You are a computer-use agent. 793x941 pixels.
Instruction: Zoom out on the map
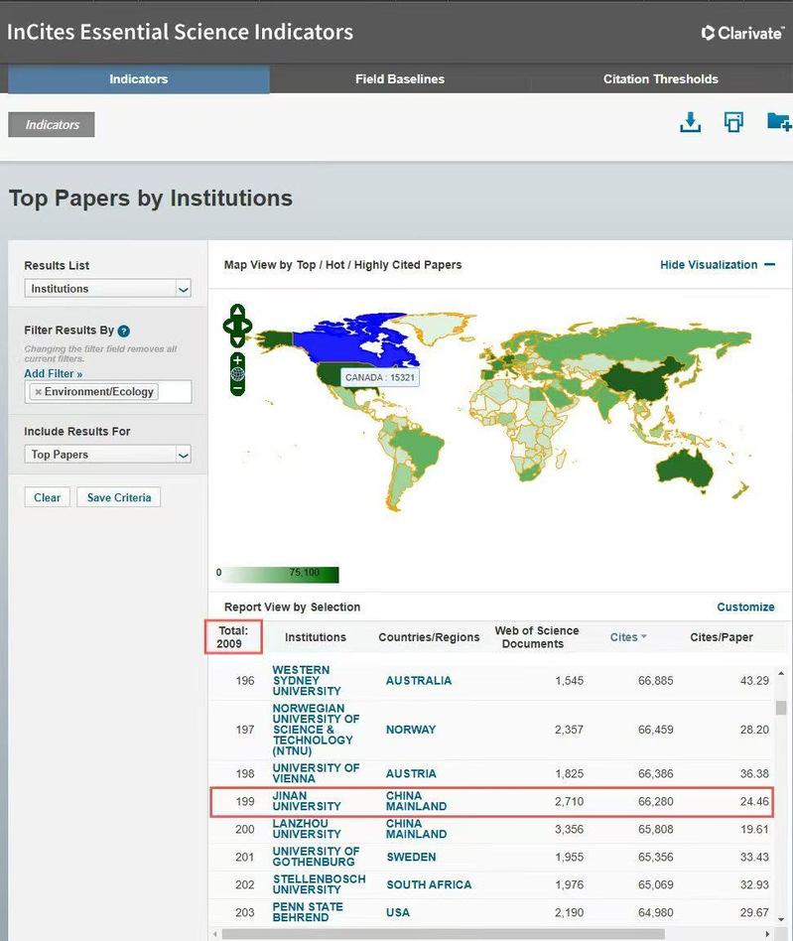(x=237, y=388)
